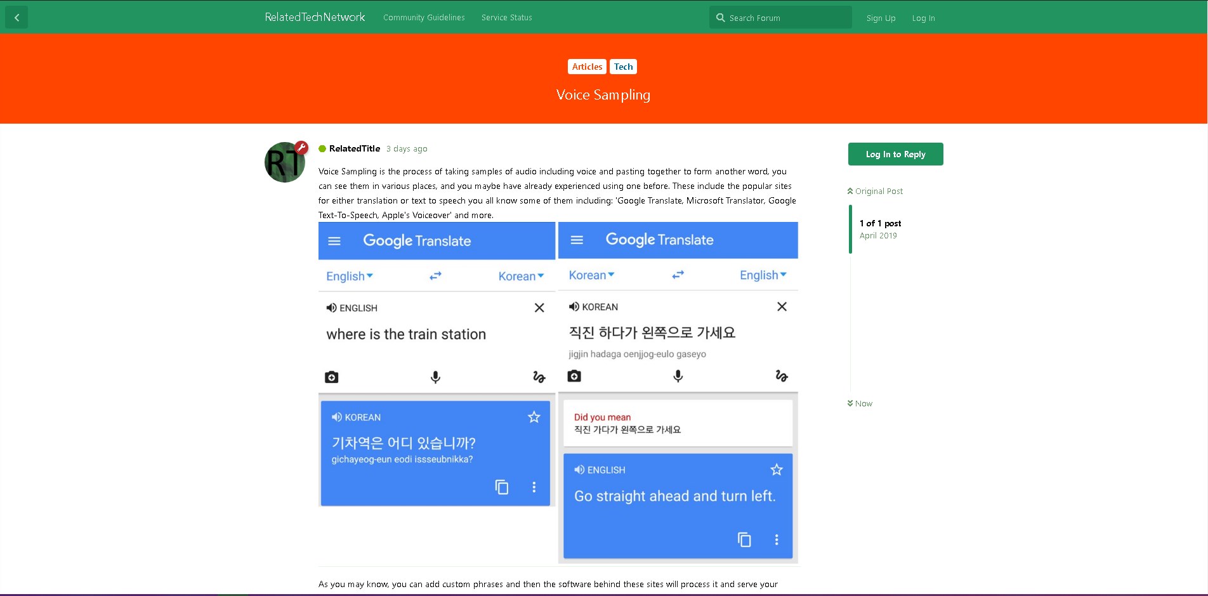Swap languages in the English-to-Korean panel

point(435,276)
